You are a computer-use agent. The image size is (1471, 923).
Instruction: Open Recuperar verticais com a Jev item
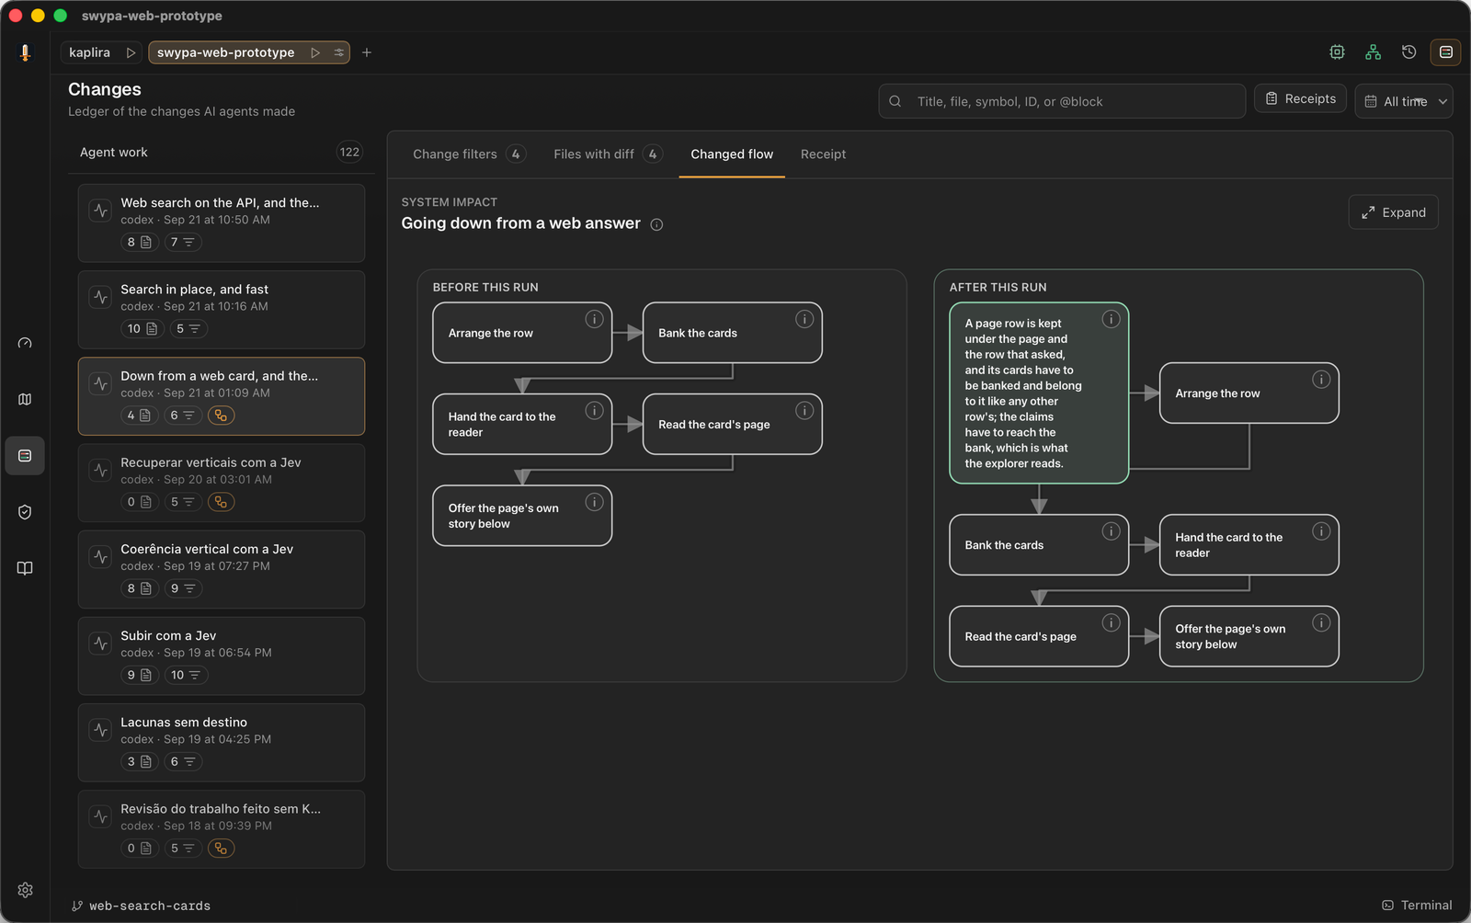tap(222, 483)
